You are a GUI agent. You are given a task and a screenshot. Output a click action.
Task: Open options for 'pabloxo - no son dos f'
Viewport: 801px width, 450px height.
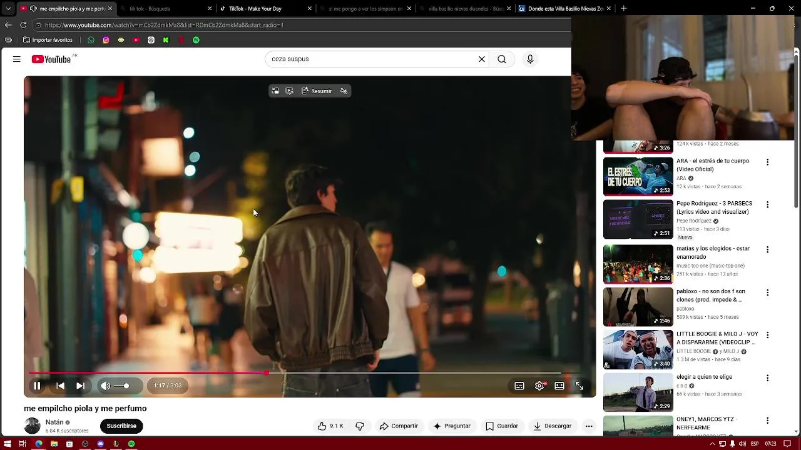pos(767,292)
